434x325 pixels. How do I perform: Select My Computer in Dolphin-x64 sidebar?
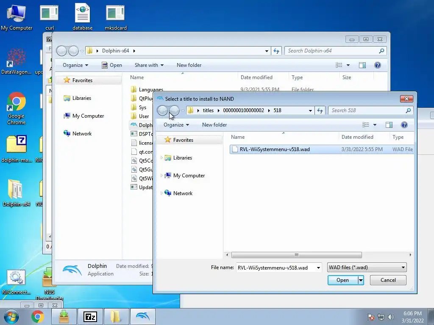(84, 116)
